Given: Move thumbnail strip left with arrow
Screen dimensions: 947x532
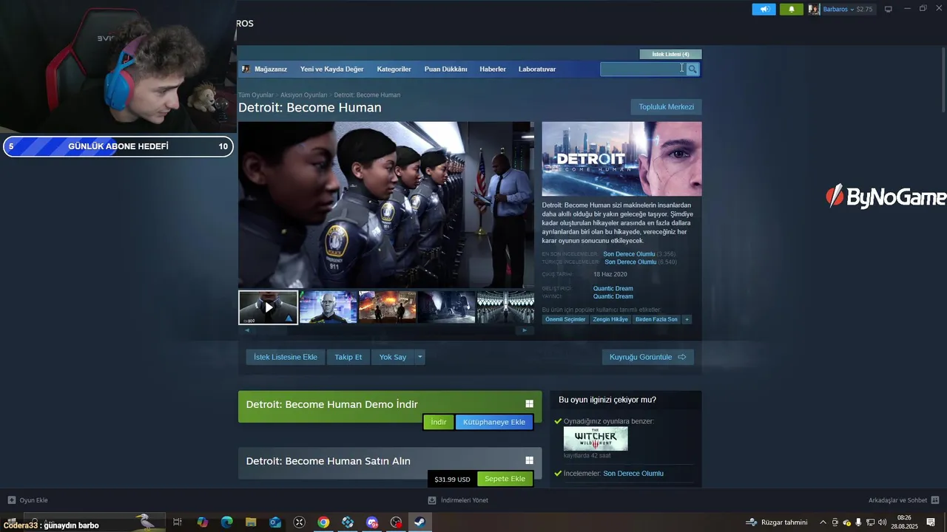Looking at the screenshot, I should click(x=247, y=330).
